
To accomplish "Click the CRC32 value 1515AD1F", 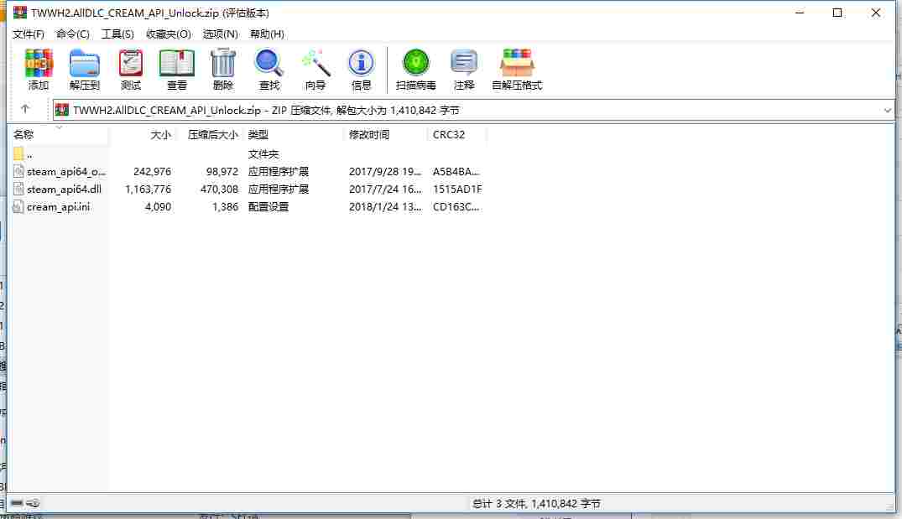I will [457, 189].
